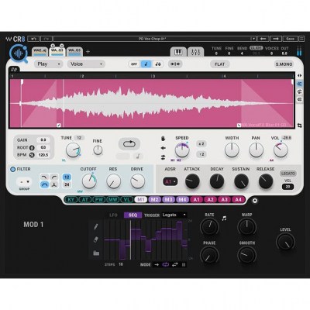310x310 pixels.
Task: Open the sequencer folder presets icon
Action: click(x=96, y=253)
